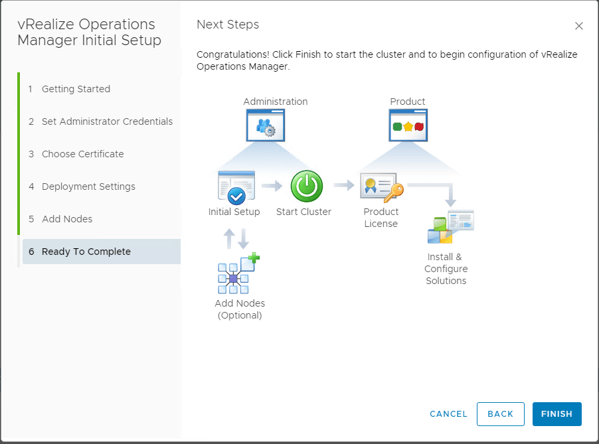Click the Next Steps heading
Screen dimensions: 599x444
coord(228,25)
